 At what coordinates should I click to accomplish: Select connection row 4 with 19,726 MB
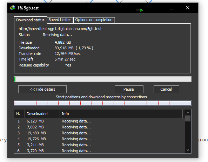click(x=100, y=139)
